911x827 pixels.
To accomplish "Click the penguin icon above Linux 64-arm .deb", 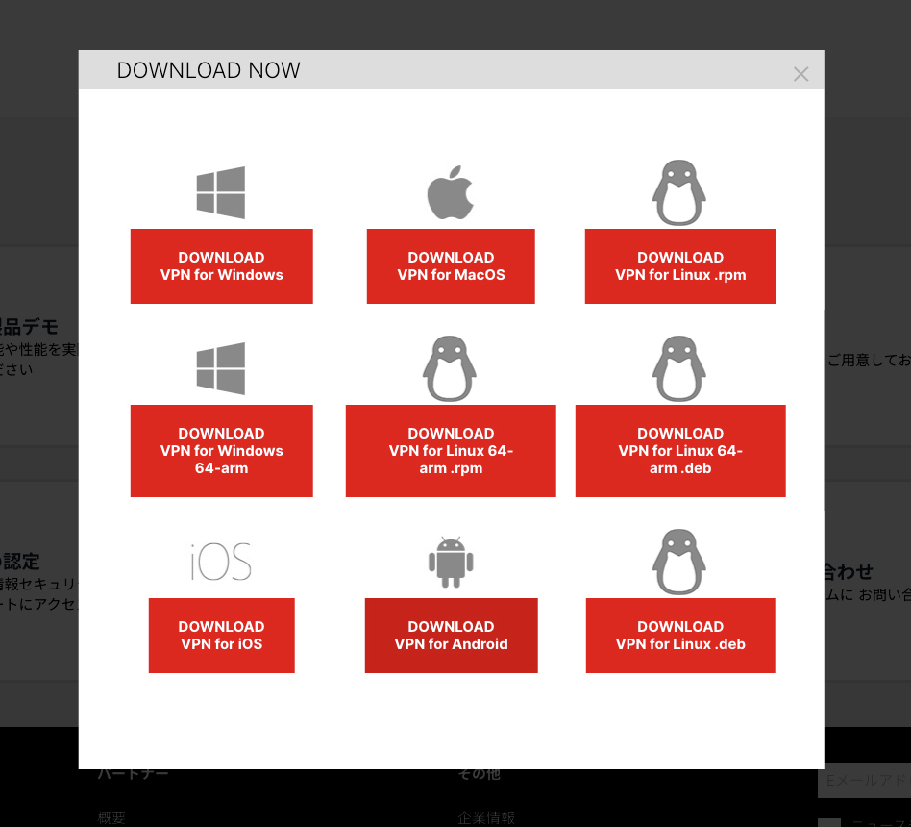I will tap(679, 368).
